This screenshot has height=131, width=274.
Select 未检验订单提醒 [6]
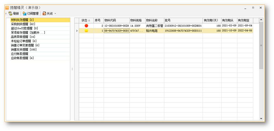point(40,41)
